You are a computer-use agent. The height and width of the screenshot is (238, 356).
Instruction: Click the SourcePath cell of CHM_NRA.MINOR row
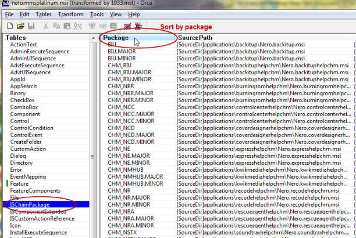click(264, 226)
